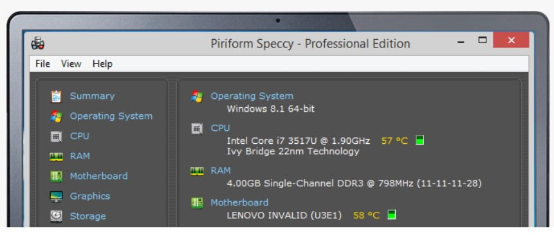Image resolution: width=554 pixels, height=235 pixels.
Task: Click the CPU chip icon in summary panel
Action: click(x=197, y=128)
